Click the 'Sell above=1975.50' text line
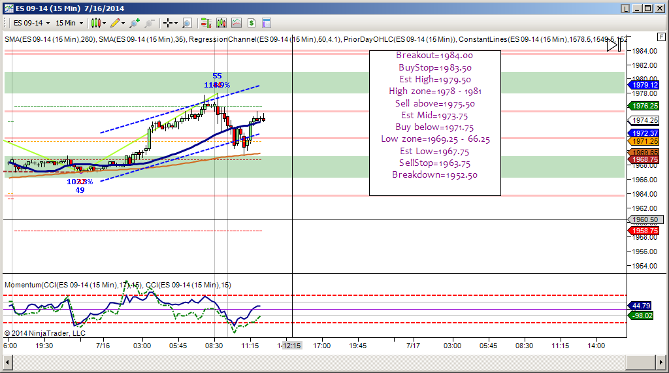Screen dimensions: 669x373 point(434,103)
